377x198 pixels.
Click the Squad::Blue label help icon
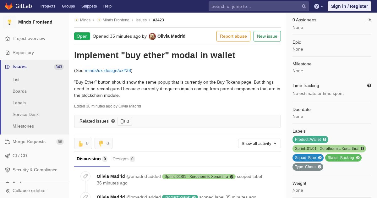(x=320, y=158)
